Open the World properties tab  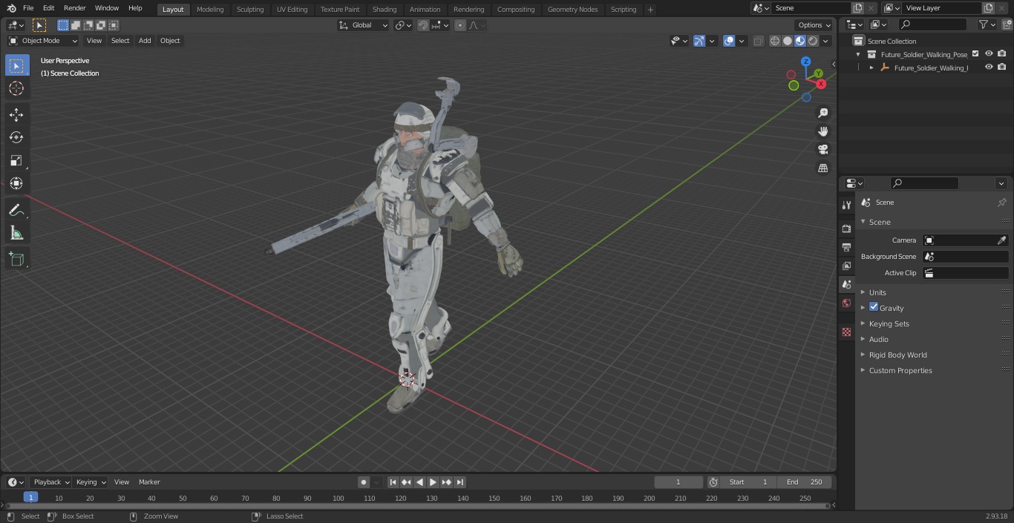pos(846,303)
